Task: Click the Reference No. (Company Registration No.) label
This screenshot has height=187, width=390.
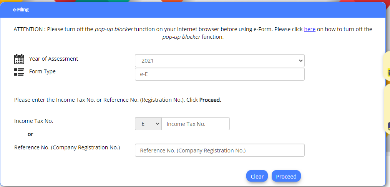Action: (x=67, y=147)
